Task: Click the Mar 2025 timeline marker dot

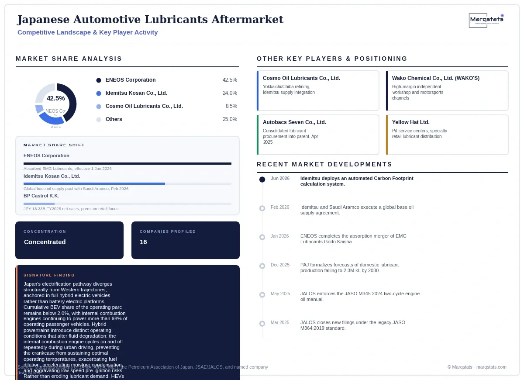Action: click(x=262, y=324)
